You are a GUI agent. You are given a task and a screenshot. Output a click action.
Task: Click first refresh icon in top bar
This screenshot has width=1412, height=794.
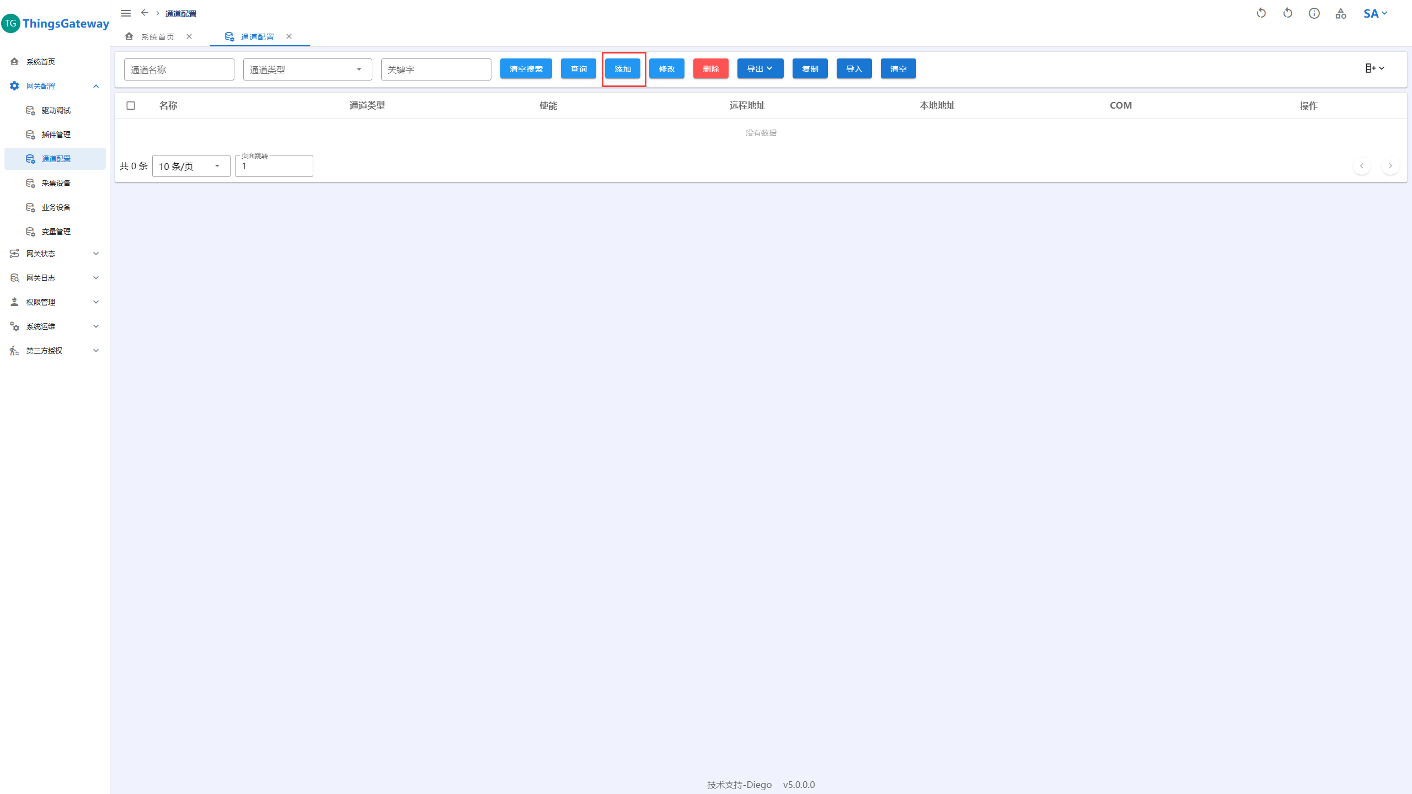tap(1261, 13)
